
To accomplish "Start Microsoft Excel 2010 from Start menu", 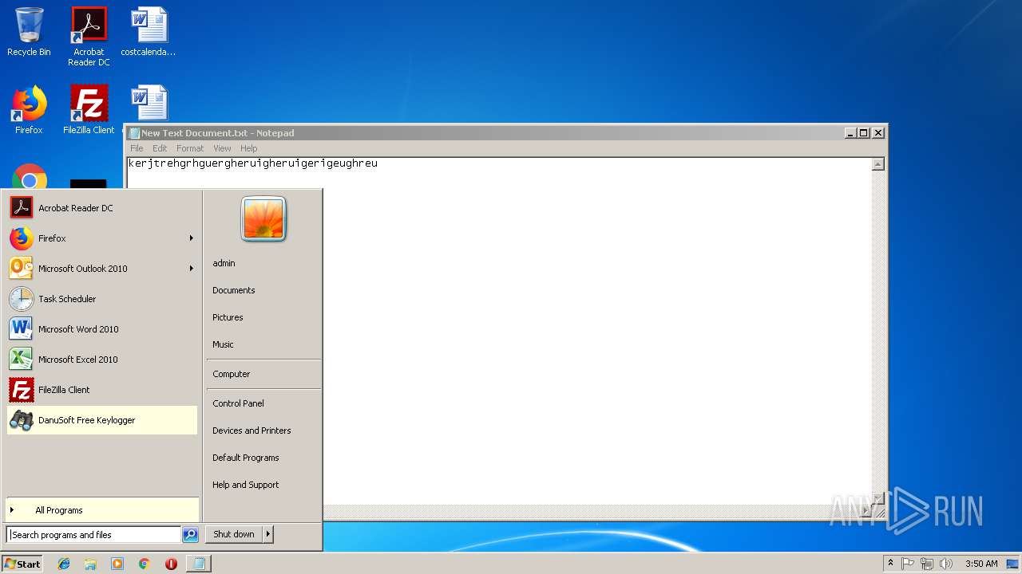I will click(x=102, y=360).
